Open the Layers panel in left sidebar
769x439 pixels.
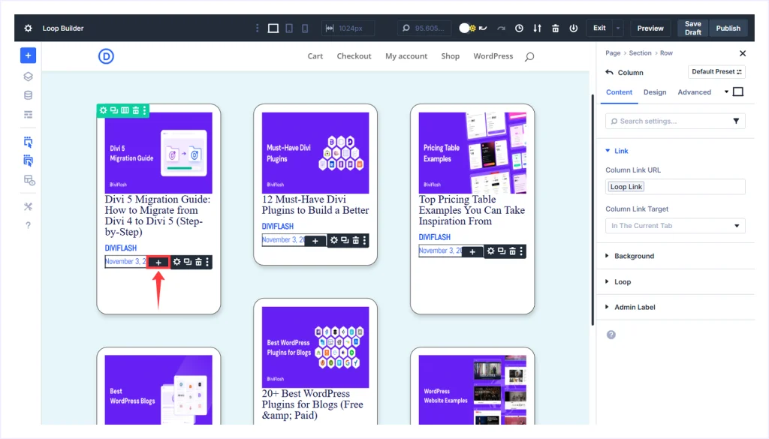[28, 76]
